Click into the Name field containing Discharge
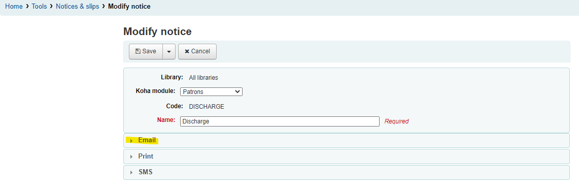The image size is (579, 188). pyautogui.click(x=280, y=121)
